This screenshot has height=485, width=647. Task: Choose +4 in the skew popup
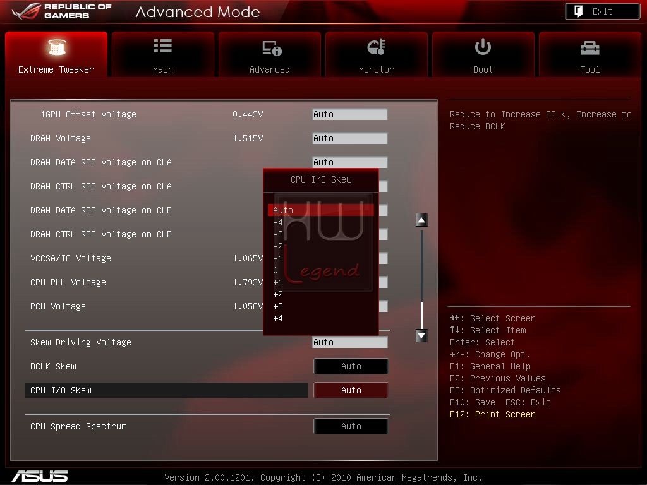(278, 318)
